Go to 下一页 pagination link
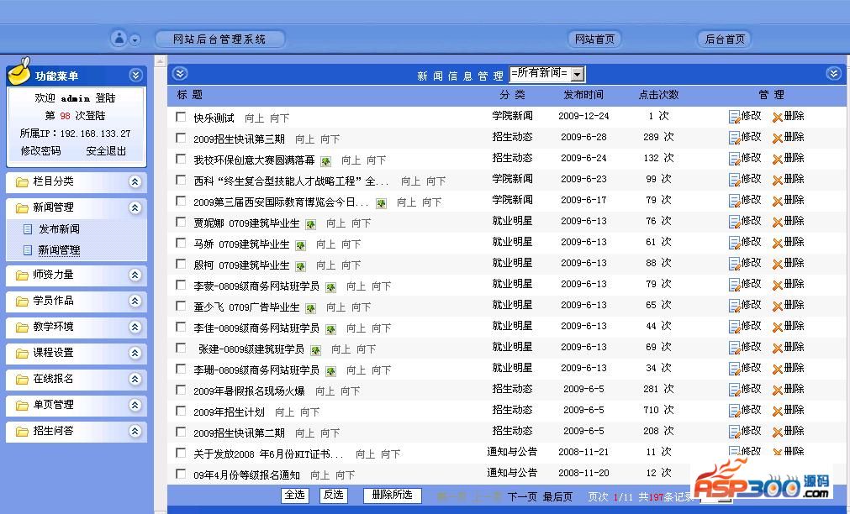This screenshot has height=514, width=850. pos(521,496)
